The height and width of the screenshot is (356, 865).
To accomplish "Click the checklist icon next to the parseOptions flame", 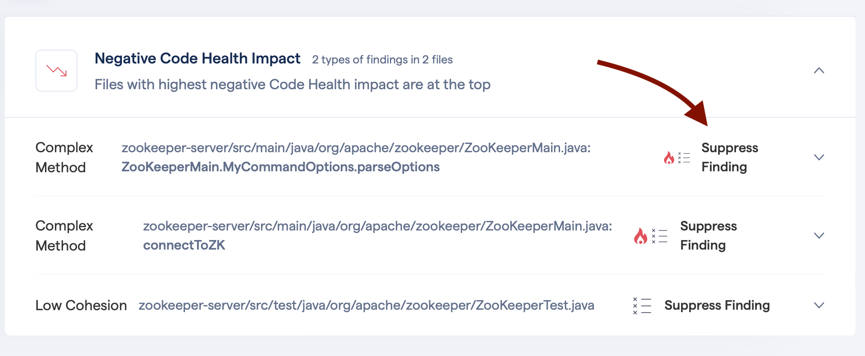I will (683, 157).
